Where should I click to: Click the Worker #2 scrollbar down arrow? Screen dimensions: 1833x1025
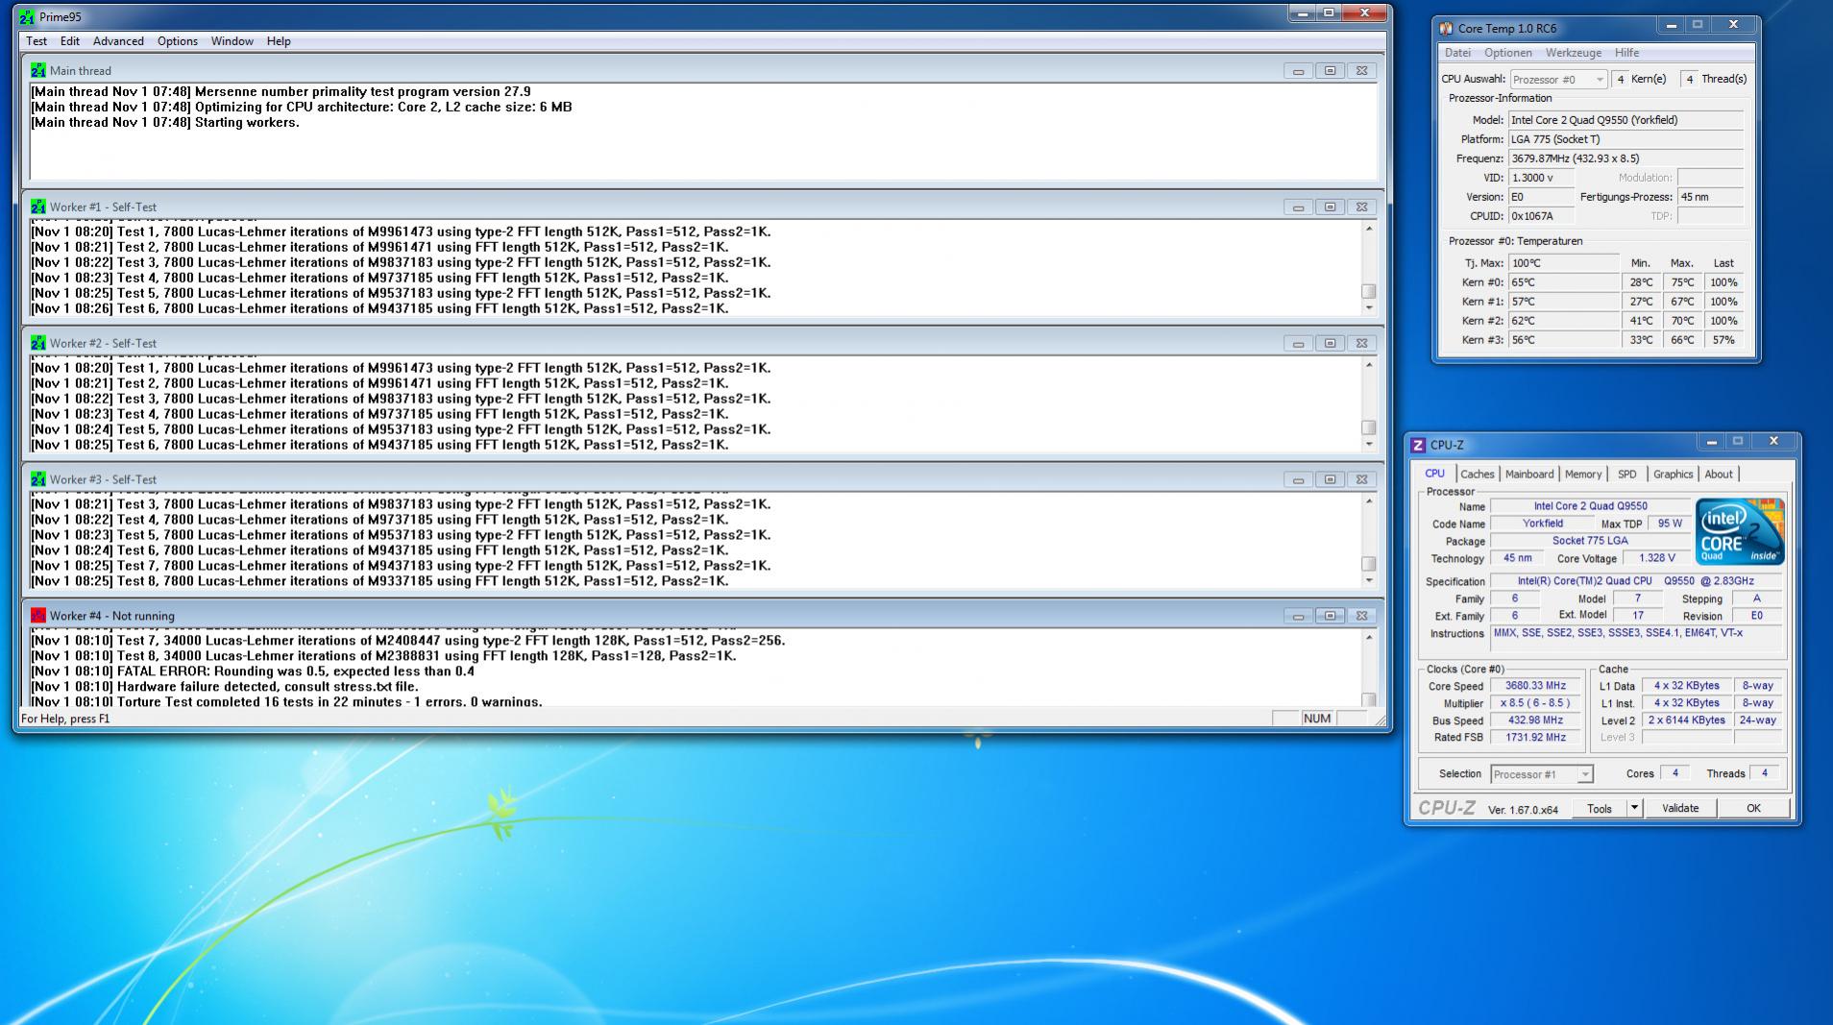(1369, 445)
